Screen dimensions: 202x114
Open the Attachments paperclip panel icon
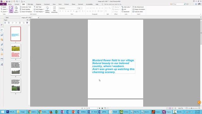click(2, 45)
